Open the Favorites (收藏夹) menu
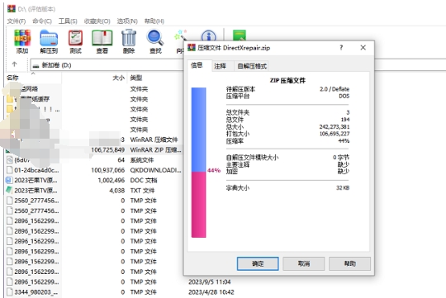 (x=97, y=21)
